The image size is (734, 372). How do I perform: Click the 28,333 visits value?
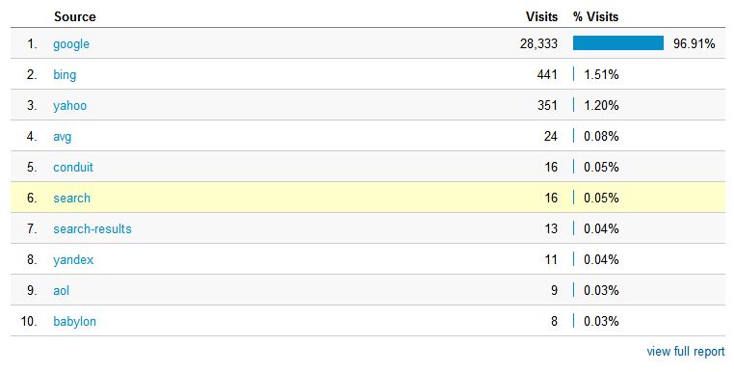(538, 44)
